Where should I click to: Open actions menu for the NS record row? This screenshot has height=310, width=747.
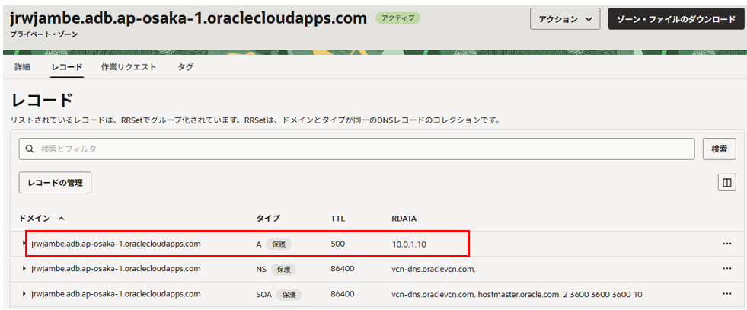pyautogui.click(x=726, y=269)
